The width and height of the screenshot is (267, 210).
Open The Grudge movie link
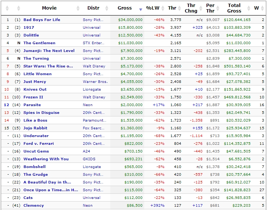pyautogui.click(x=36, y=175)
